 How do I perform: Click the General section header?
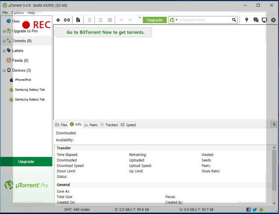pyautogui.click(x=64, y=185)
